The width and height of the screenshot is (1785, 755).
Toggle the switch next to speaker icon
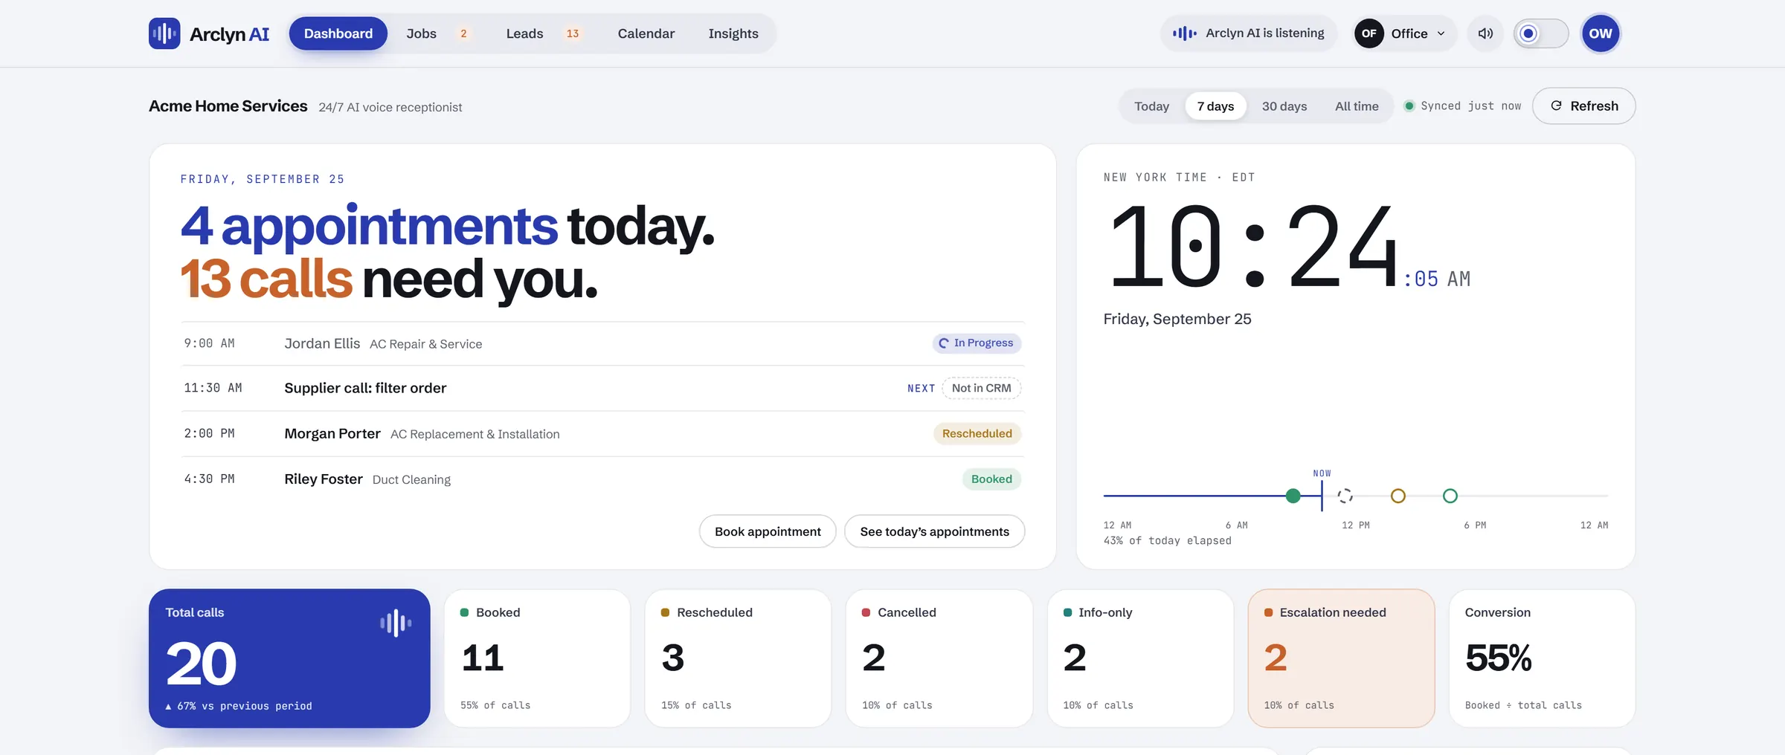(1541, 33)
